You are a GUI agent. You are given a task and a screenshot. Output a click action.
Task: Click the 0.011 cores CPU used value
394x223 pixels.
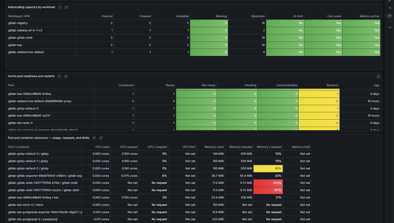(101, 219)
